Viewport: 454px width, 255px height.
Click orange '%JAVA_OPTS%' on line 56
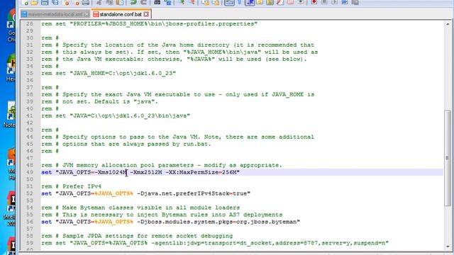(113, 222)
